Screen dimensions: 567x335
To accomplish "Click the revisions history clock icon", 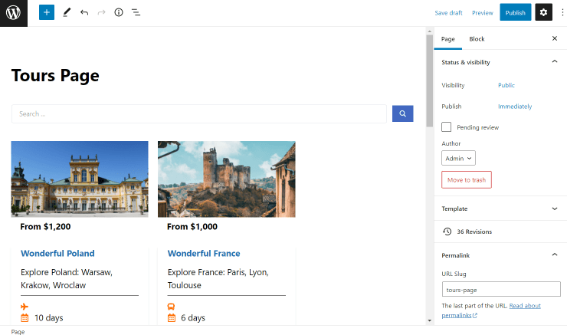I will pos(447,232).
